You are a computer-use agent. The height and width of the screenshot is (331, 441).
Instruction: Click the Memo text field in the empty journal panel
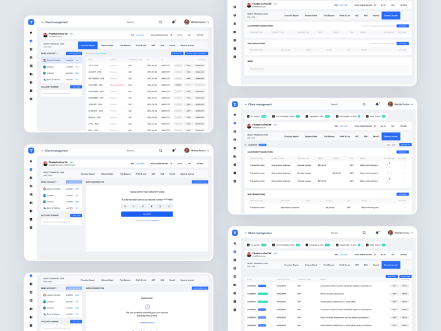click(328, 69)
